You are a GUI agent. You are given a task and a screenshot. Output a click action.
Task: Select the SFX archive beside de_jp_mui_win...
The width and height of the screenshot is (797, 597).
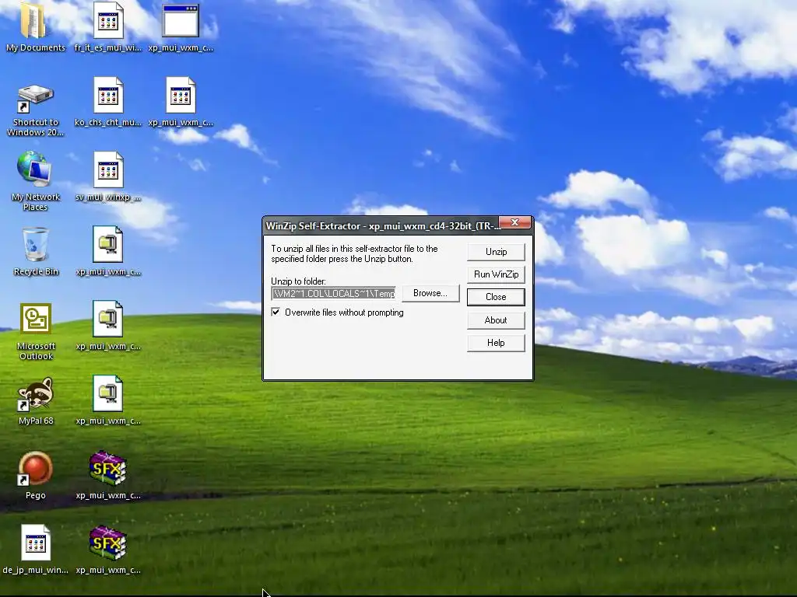pyautogui.click(x=107, y=542)
